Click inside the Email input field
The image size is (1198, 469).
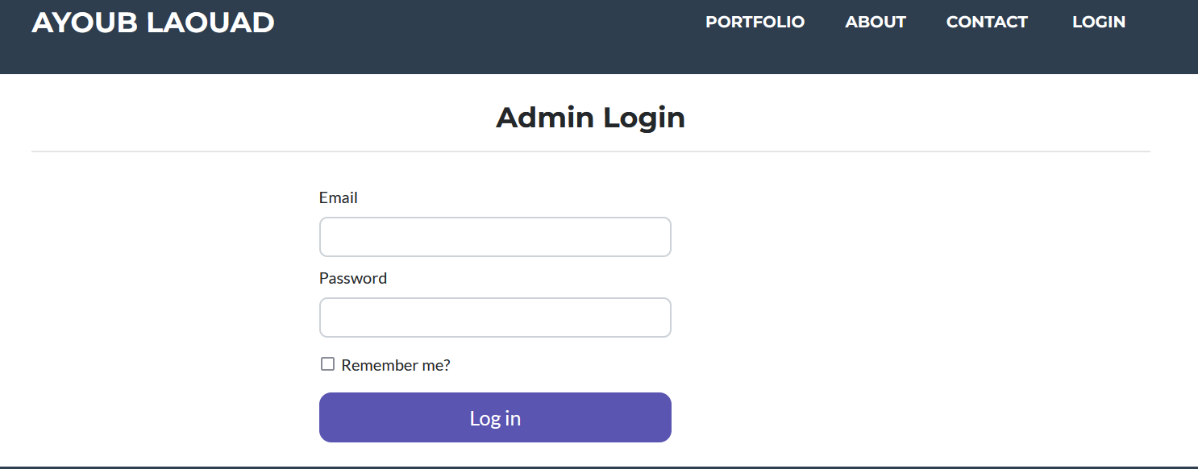(495, 236)
